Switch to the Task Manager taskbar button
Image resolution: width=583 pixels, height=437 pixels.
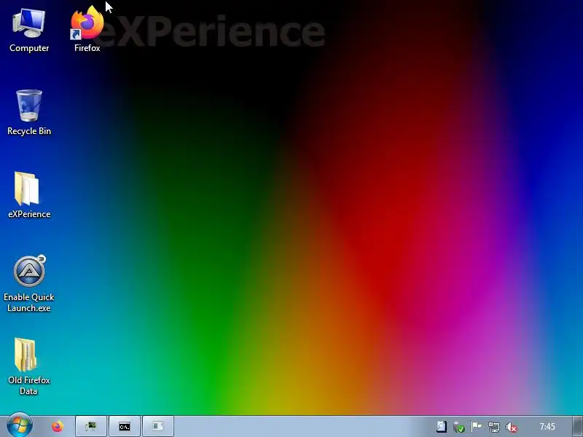[x=91, y=426]
